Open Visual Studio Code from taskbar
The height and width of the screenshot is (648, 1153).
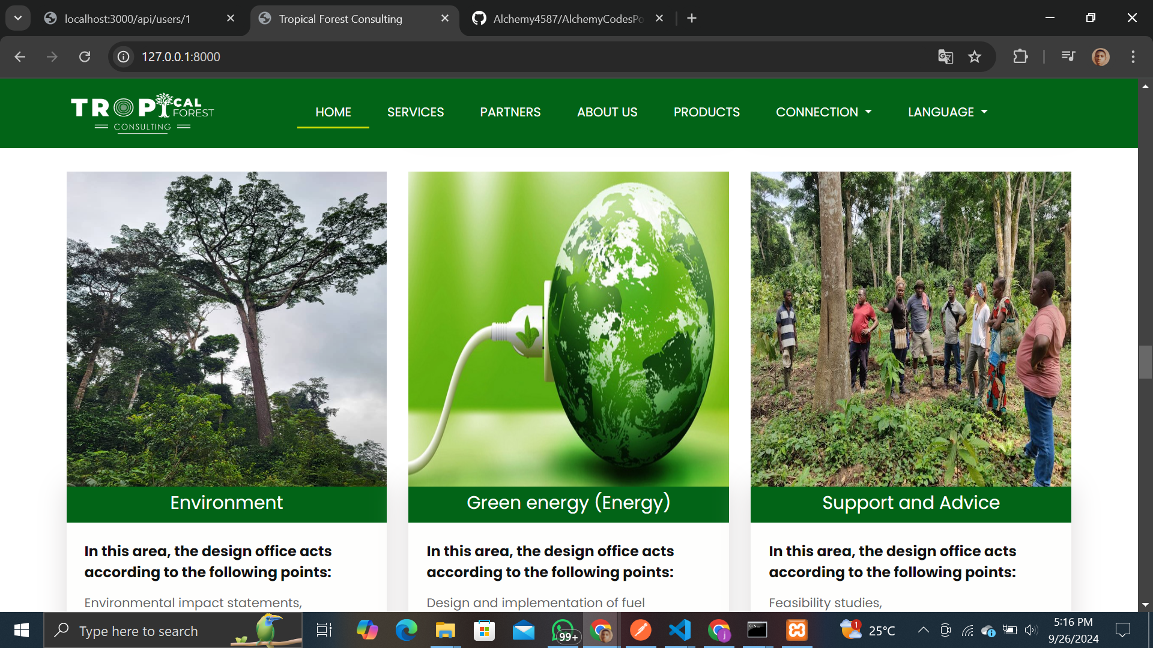(680, 631)
